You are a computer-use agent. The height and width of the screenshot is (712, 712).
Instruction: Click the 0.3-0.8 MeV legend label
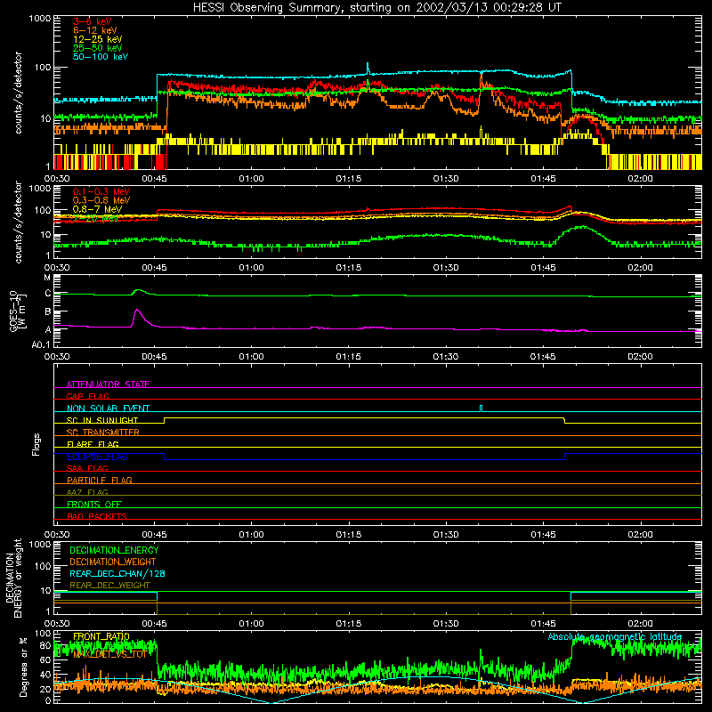point(101,200)
